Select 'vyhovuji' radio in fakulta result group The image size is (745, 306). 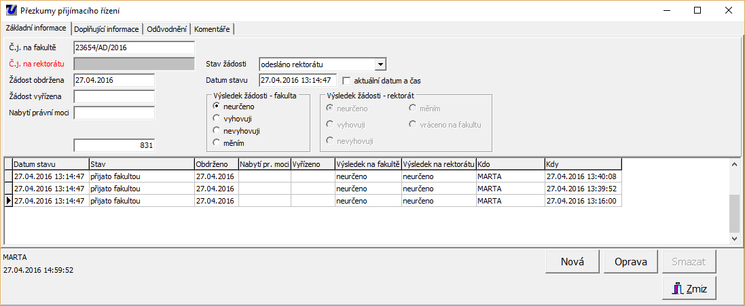(217, 118)
